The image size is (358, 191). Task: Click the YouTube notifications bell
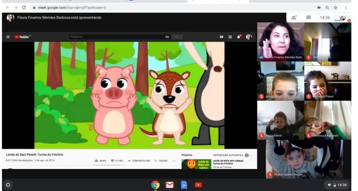point(239,37)
